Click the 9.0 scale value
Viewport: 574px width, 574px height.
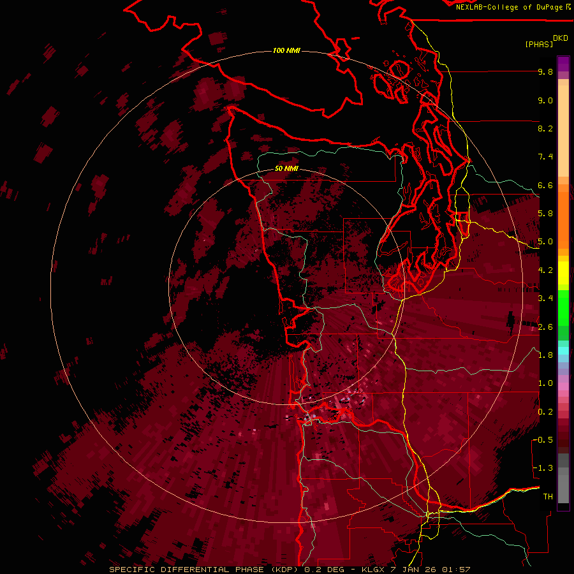(545, 100)
